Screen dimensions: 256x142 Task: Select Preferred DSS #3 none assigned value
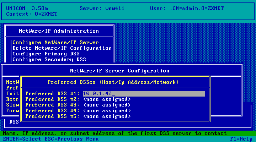[x=107, y=105]
